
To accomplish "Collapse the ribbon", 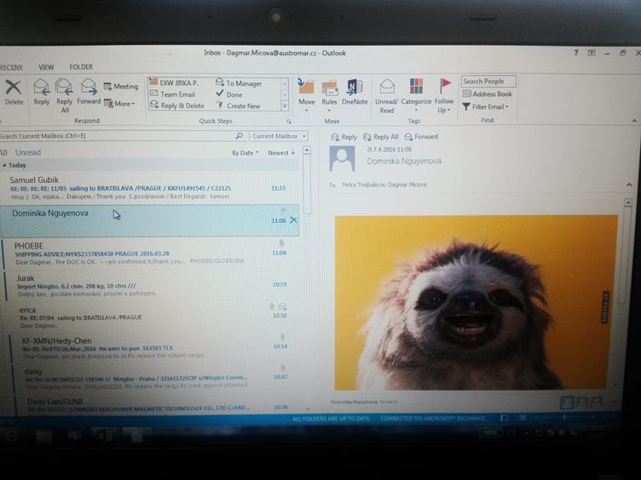I will pyautogui.click(x=634, y=121).
